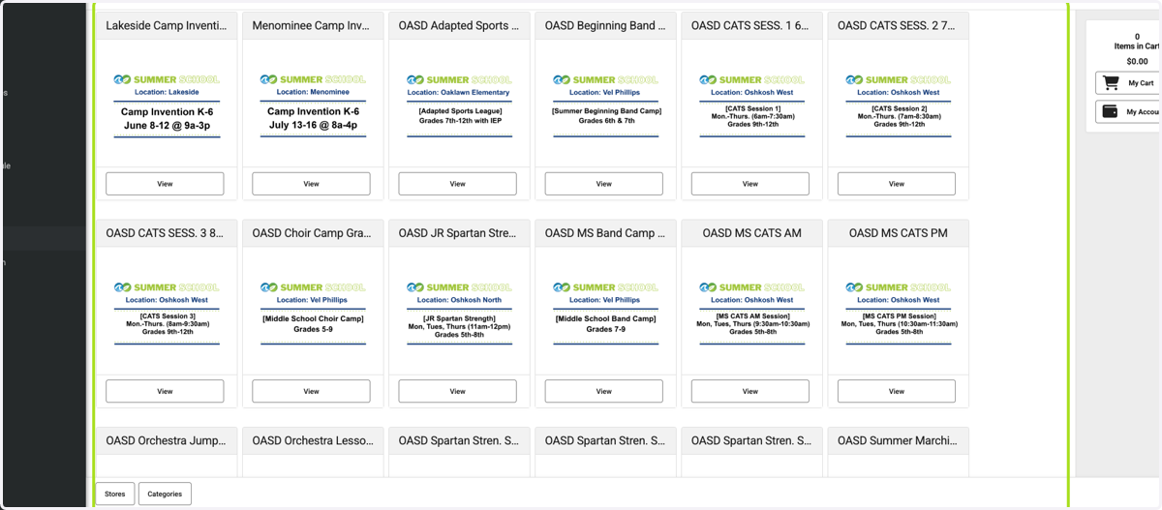This screenshot has width=1162, height=510.
Task: Click the 'Menominee Camp Inv...' card title
Action: point(313,26)
